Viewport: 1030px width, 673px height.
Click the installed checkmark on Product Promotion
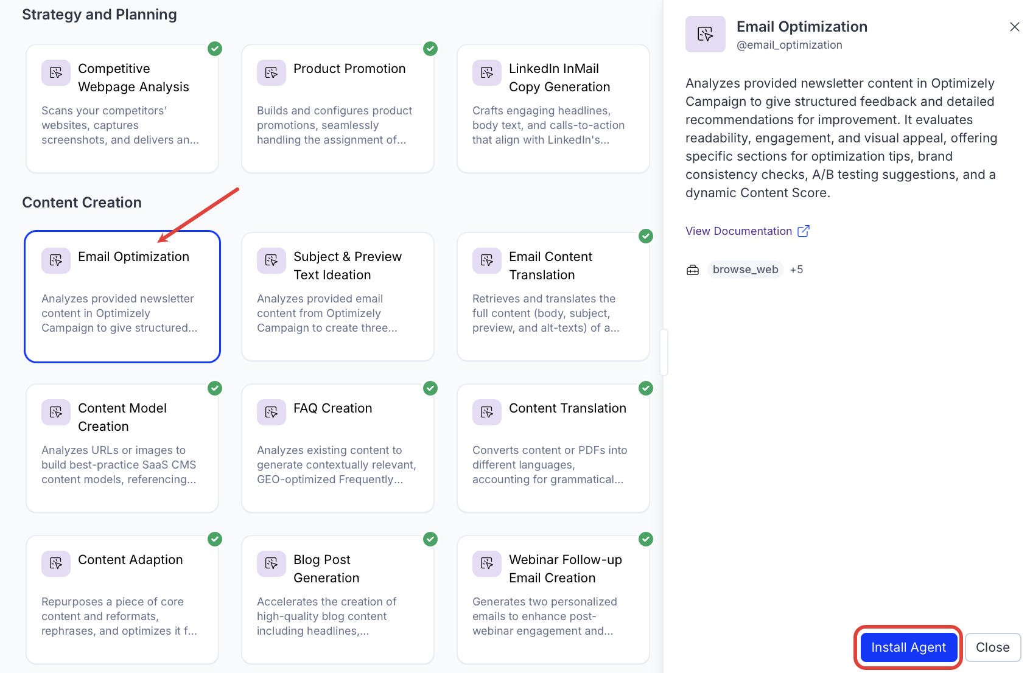430,49
